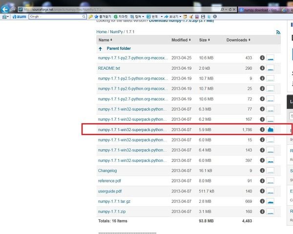The height and width of the screenshot is (234, 293).
Task: View stats chart for userguide.pdf
Action: 271,191
